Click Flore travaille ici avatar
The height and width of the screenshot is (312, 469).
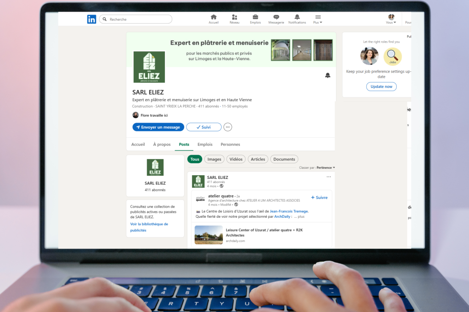pos(136,115)
